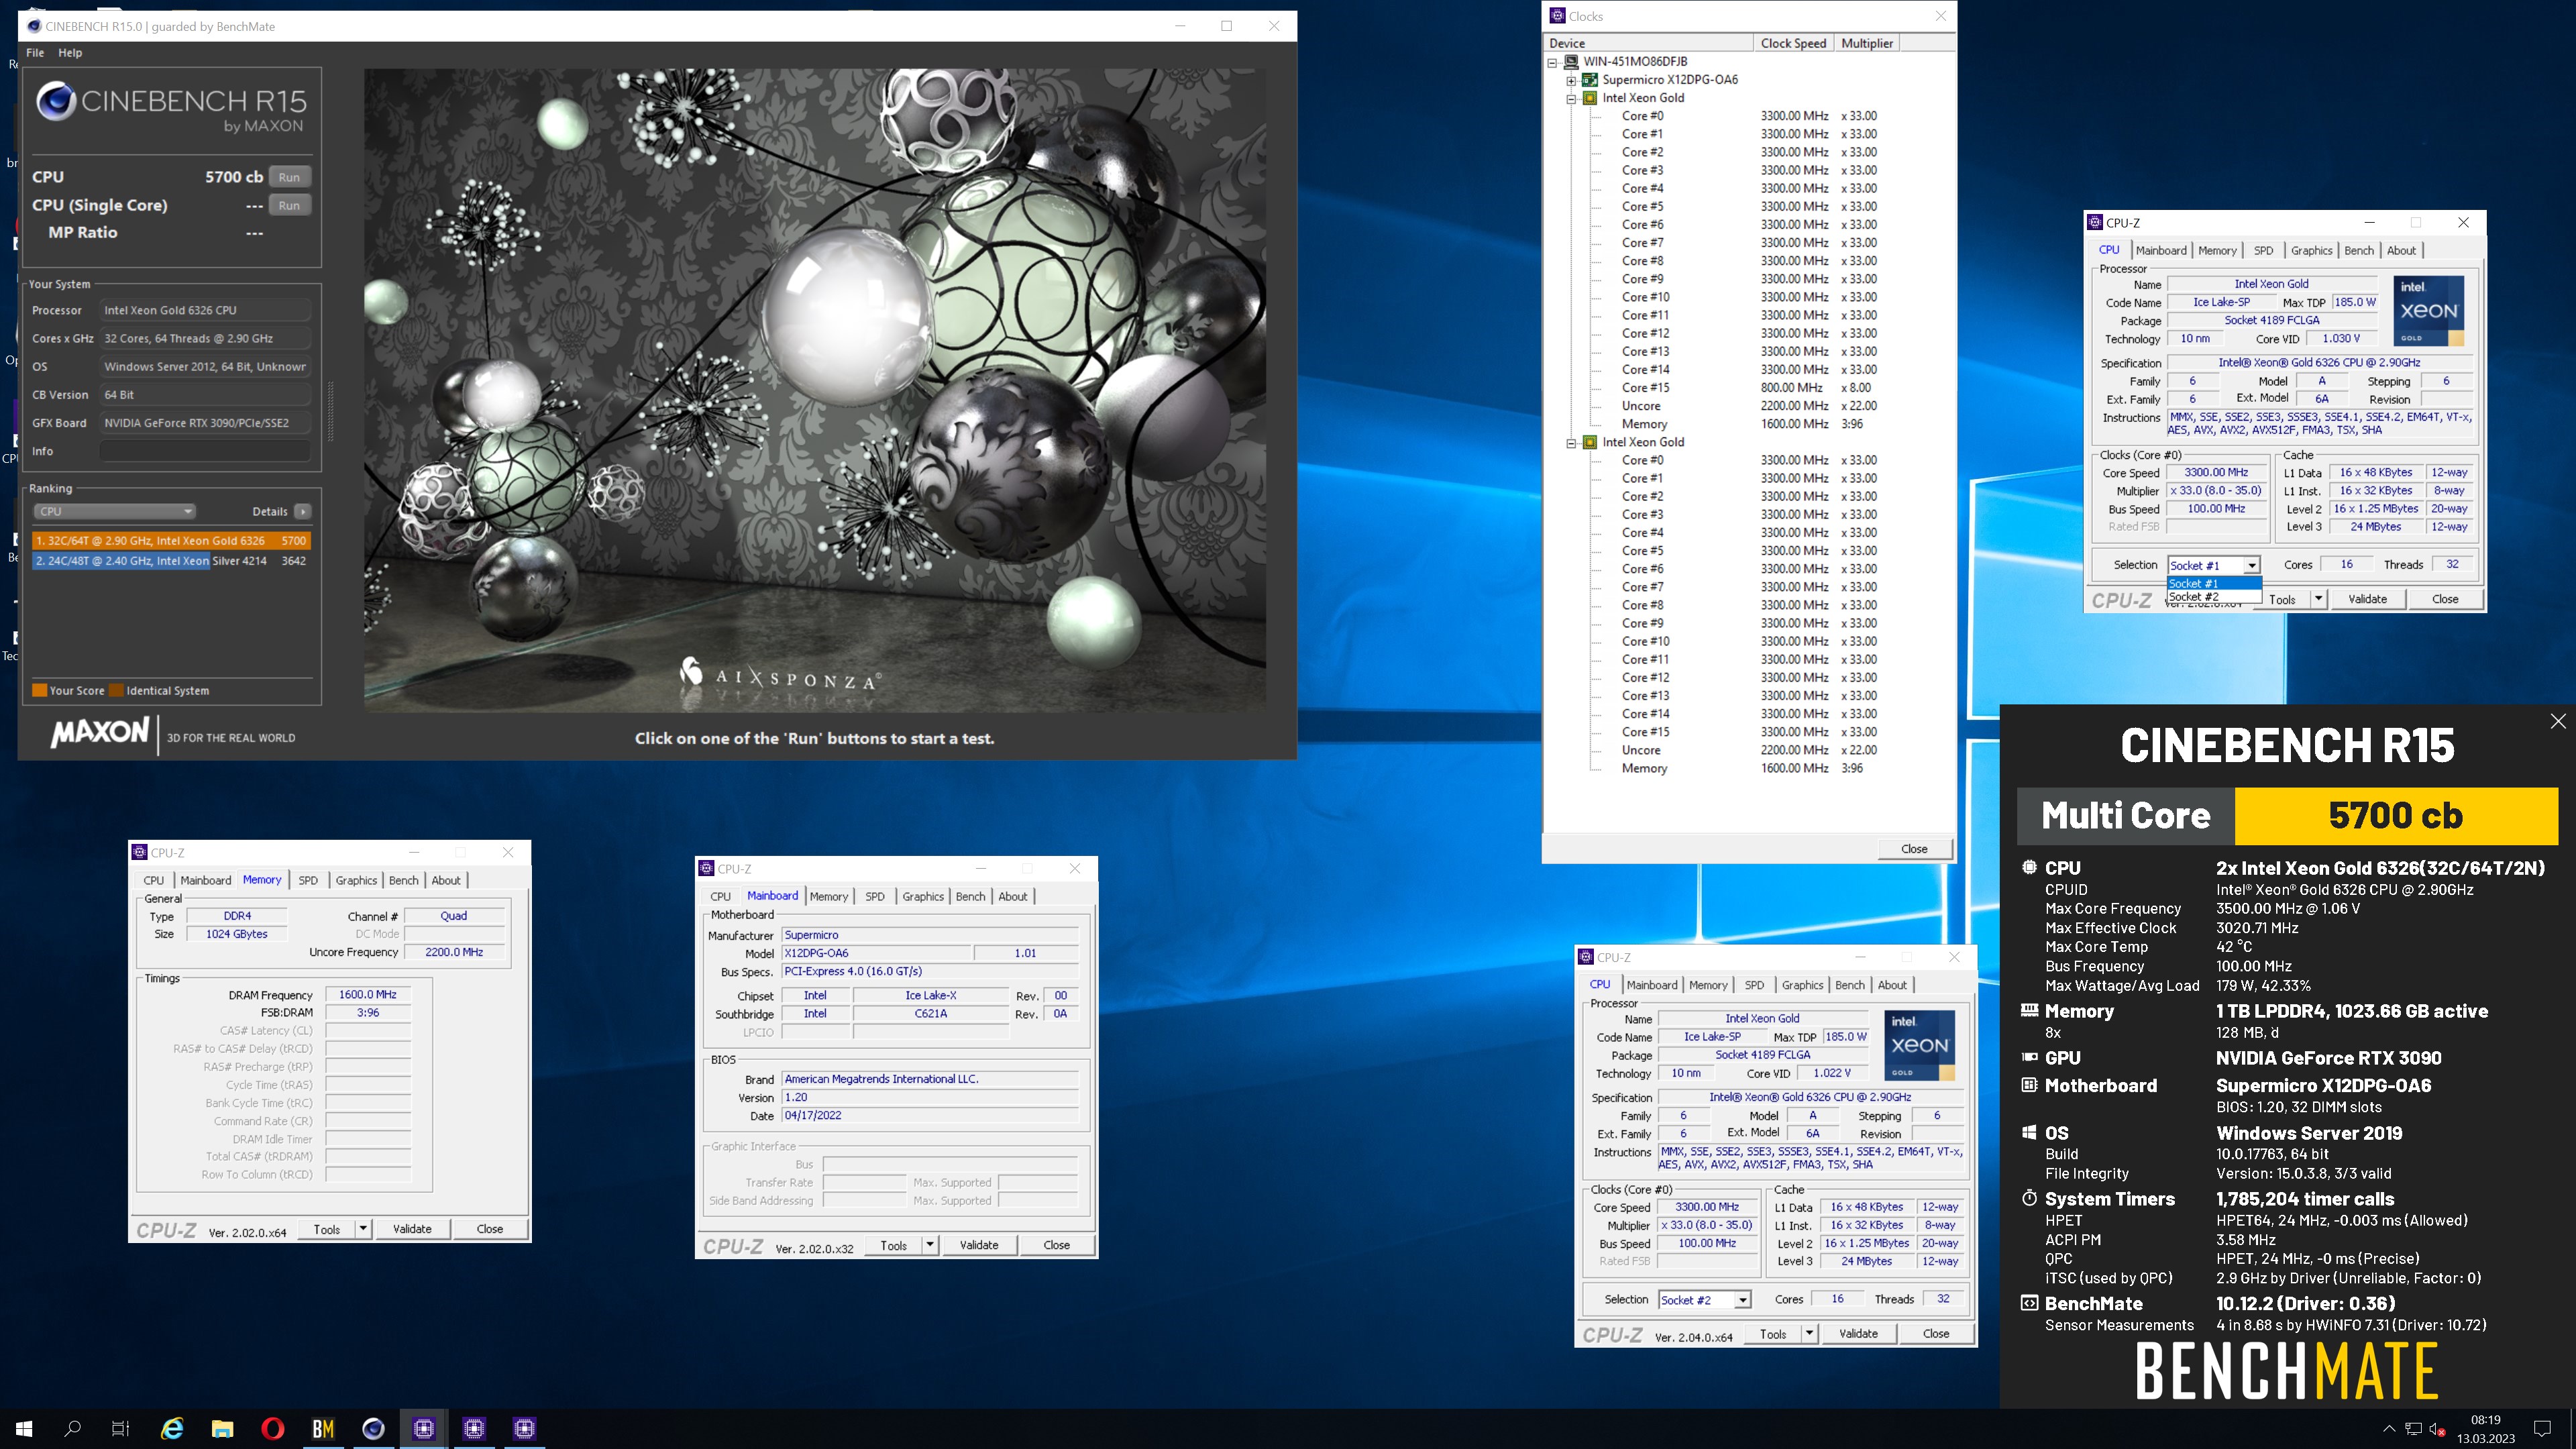Collapse the first Intel Xeon Gold node
2576x1449 pixels.
(1571, 98)
